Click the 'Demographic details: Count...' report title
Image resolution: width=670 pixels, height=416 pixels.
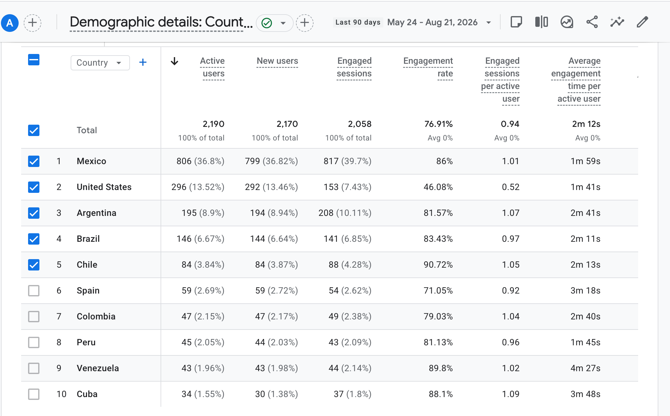coord(161,22)
